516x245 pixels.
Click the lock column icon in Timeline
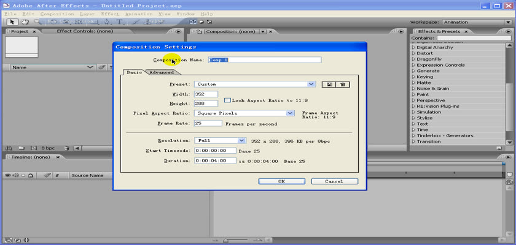[x=31, y=175]
